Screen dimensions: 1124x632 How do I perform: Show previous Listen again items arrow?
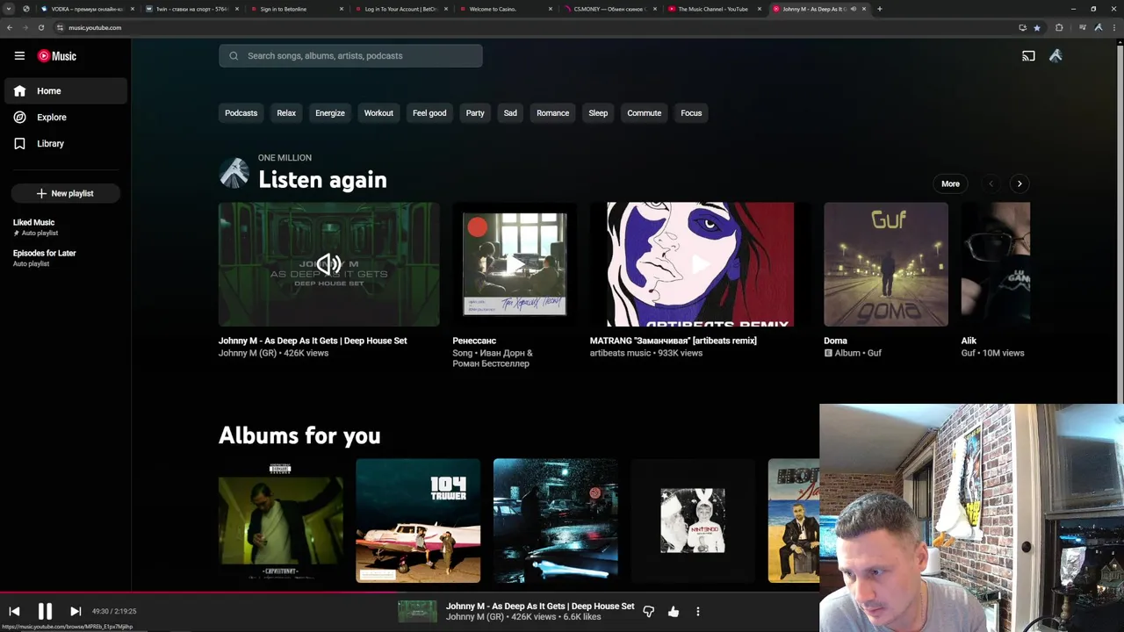coord(991,183)
